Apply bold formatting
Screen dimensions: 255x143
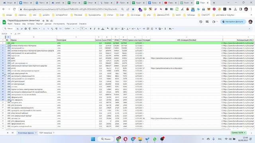[x=90, y=29]
